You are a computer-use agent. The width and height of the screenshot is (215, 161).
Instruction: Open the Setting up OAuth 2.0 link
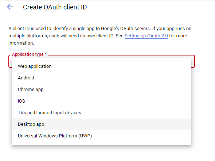(x=146, y=36)
